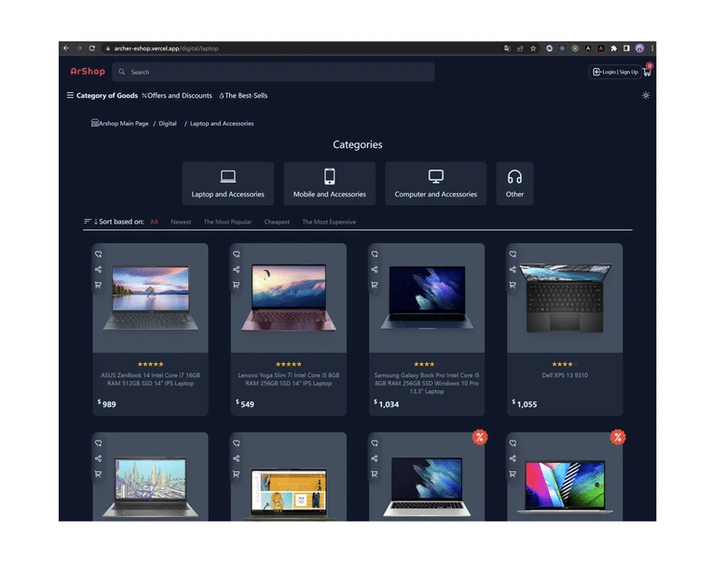The image size is (710, 571).
Task: Bookmark this page with the star icon
Action: click(533, 48)
